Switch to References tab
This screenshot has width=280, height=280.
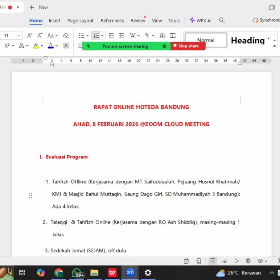112,20
